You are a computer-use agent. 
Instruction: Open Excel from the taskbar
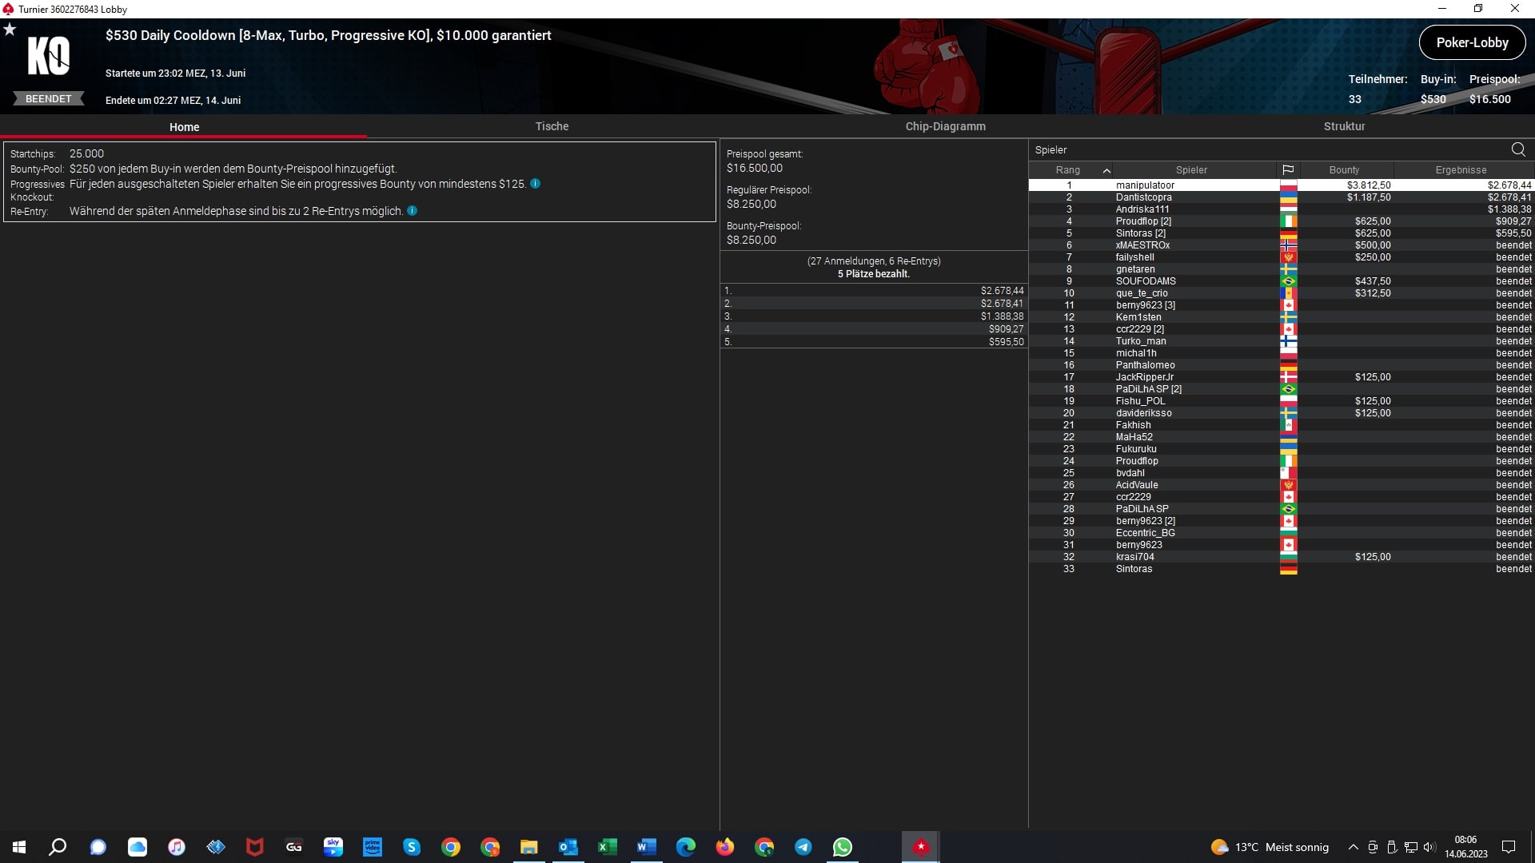tap(607, 847)
